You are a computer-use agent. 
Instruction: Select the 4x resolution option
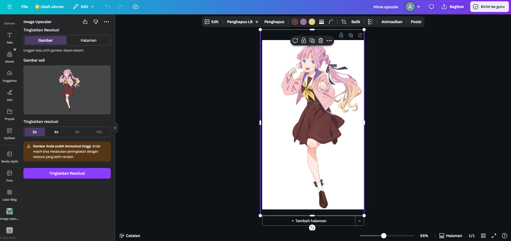tap(56, 132)
